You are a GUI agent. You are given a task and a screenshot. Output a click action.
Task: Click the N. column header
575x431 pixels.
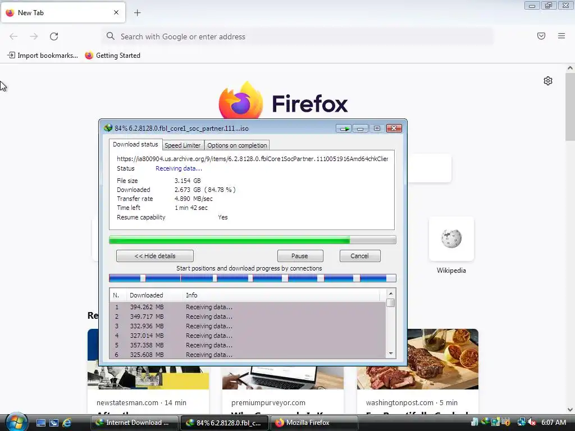118,295
